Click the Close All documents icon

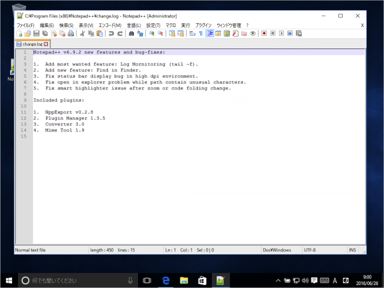62,34
